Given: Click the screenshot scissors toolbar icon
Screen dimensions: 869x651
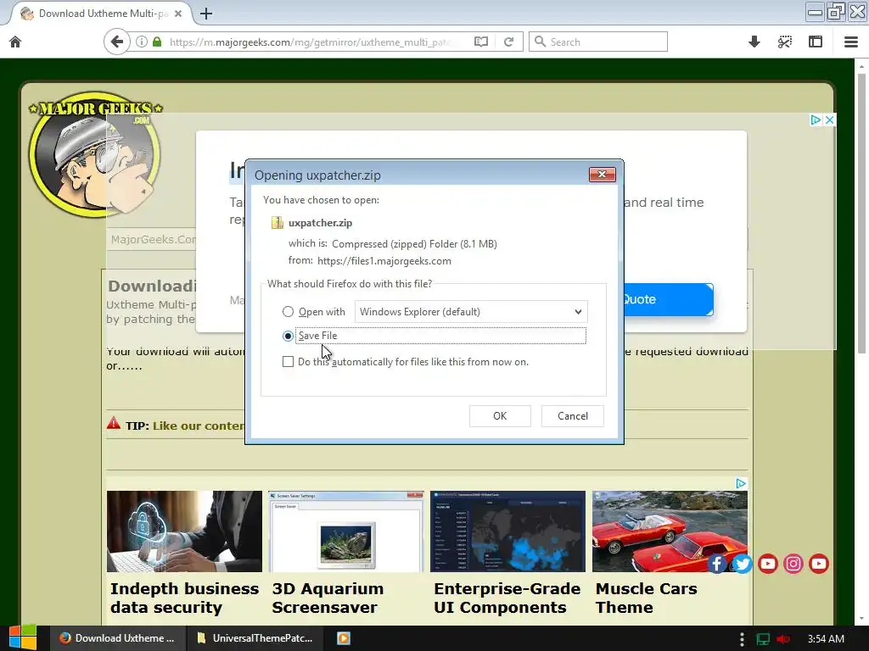Looking at the screenshot, I should 785,42.
